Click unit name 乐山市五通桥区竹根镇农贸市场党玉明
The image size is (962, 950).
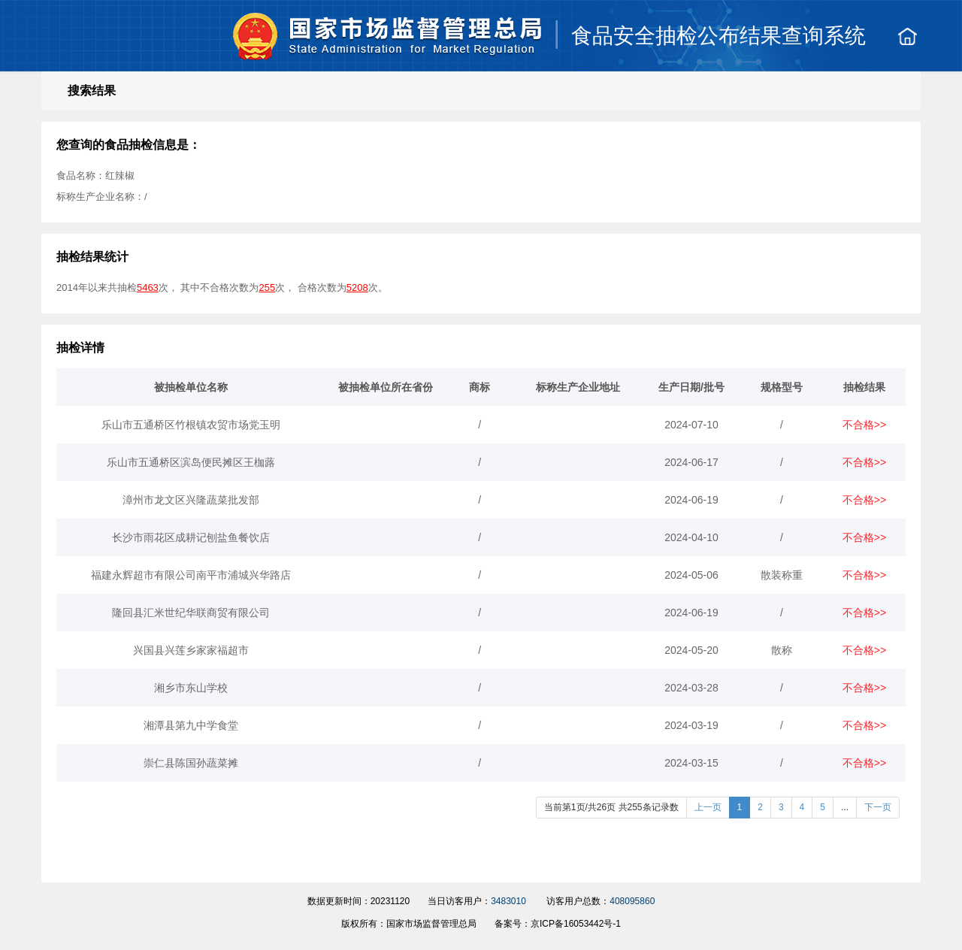point(191,425)
